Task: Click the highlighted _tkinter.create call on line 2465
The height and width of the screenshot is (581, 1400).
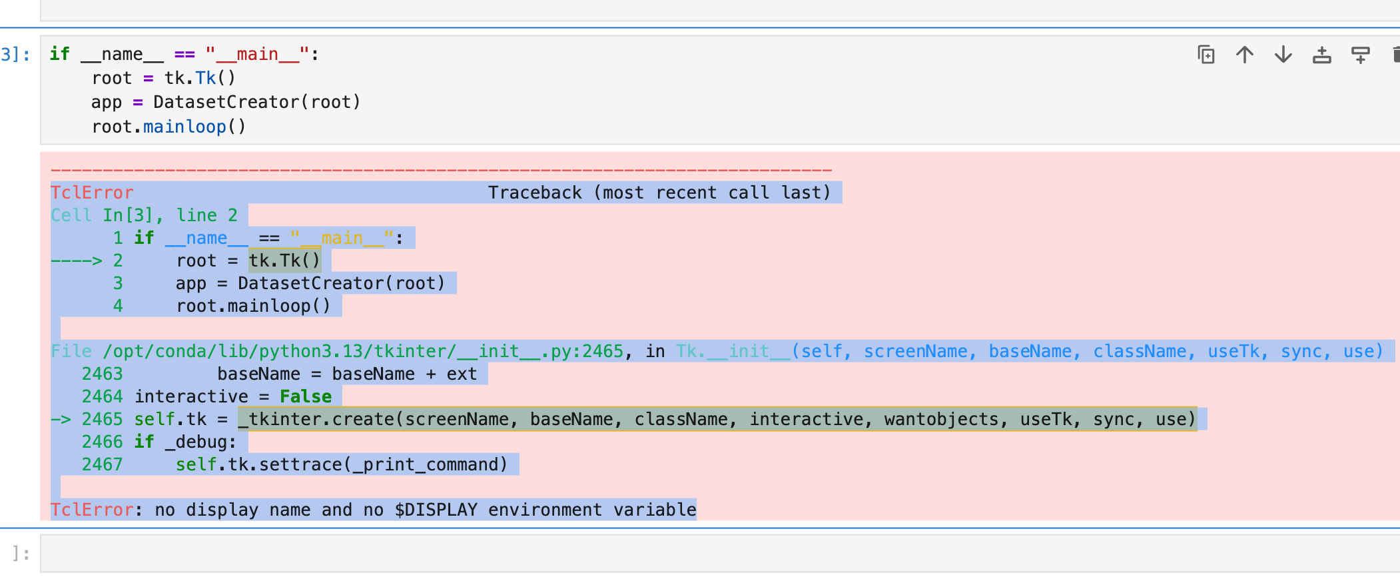Action: click(717, 419)
